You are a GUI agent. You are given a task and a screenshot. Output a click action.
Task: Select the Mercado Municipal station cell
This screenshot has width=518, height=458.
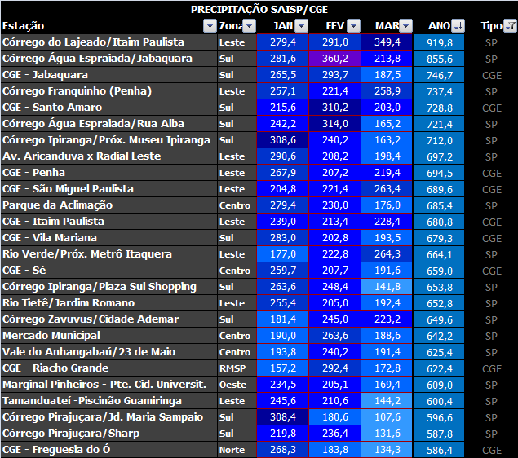pos(51,336)
